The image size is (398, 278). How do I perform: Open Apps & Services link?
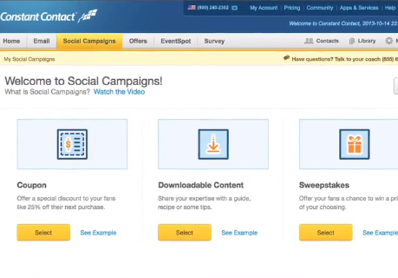point(359,8)
